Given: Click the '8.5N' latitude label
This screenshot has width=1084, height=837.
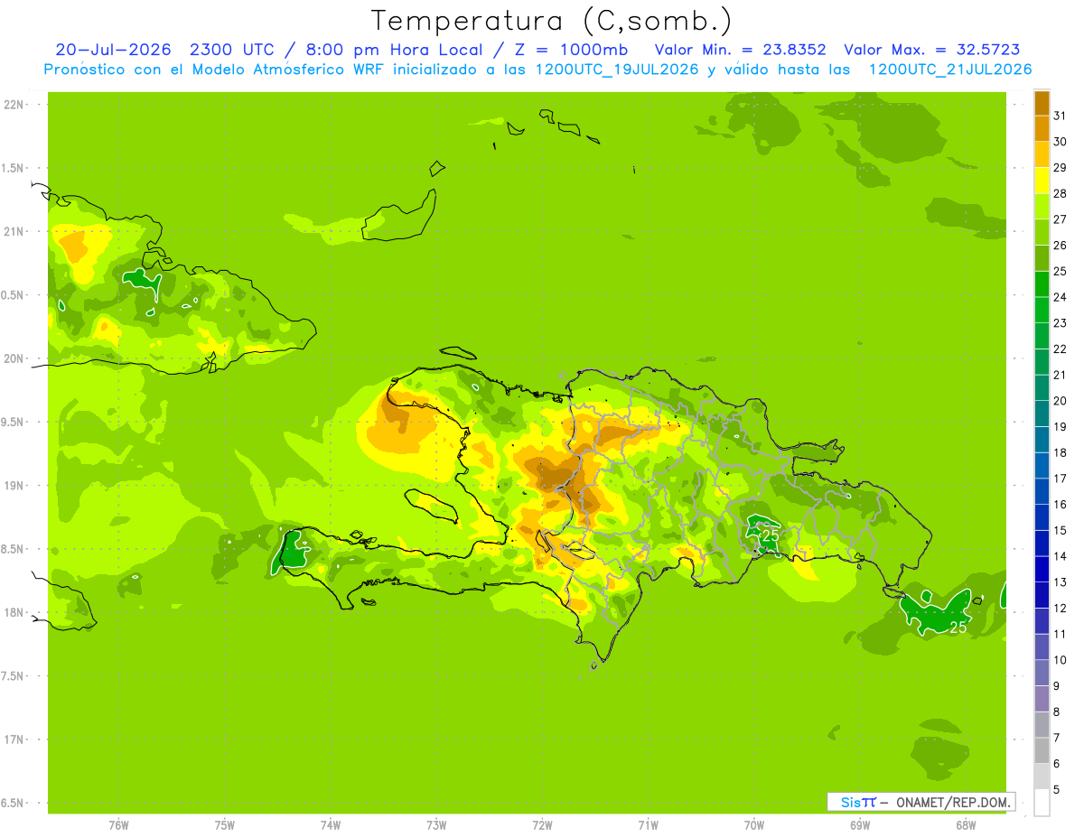Looking at the screenshot, I should [x=13, y=549].
